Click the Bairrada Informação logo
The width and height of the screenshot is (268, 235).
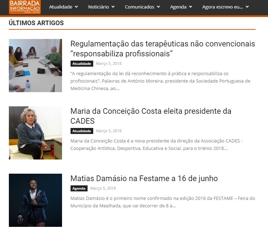[25, 7]
